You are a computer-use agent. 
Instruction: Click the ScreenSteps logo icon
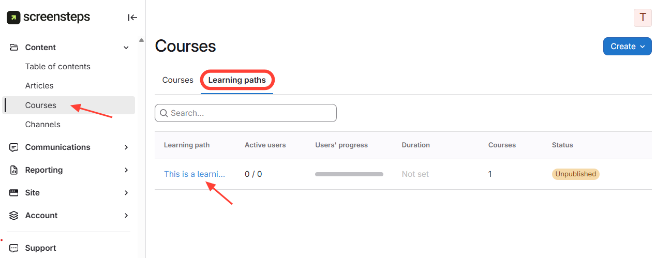13,18
